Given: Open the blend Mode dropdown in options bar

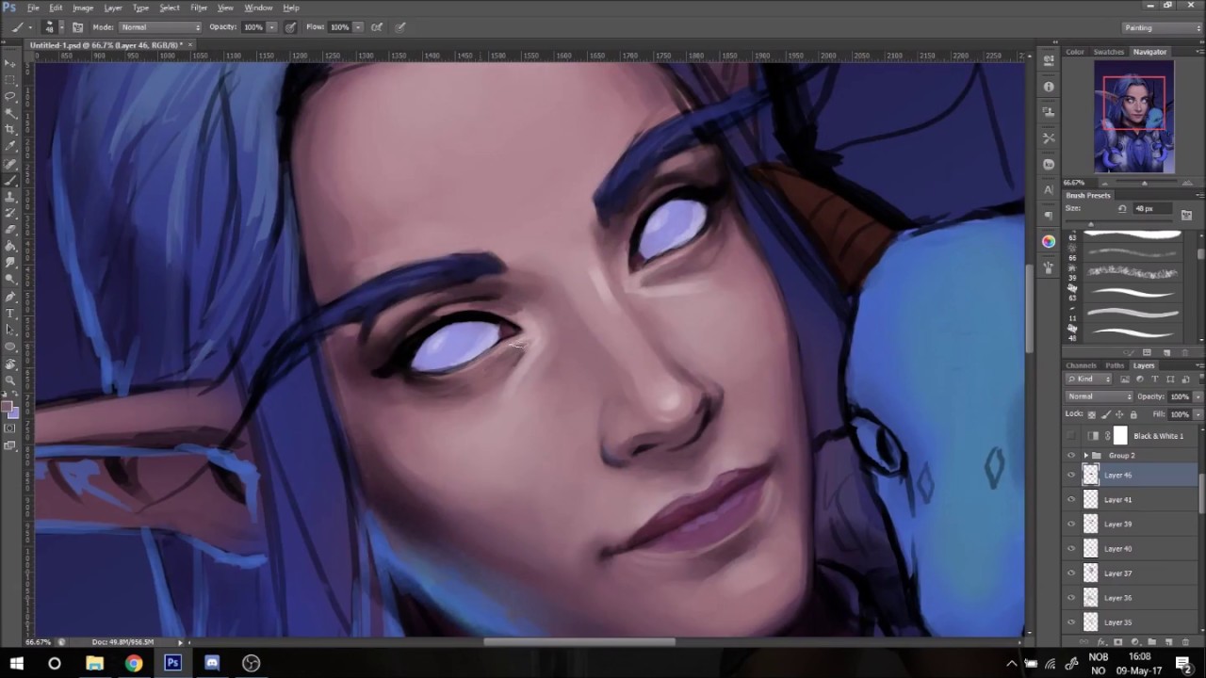Looking at the screenshot, I should 160,26.
